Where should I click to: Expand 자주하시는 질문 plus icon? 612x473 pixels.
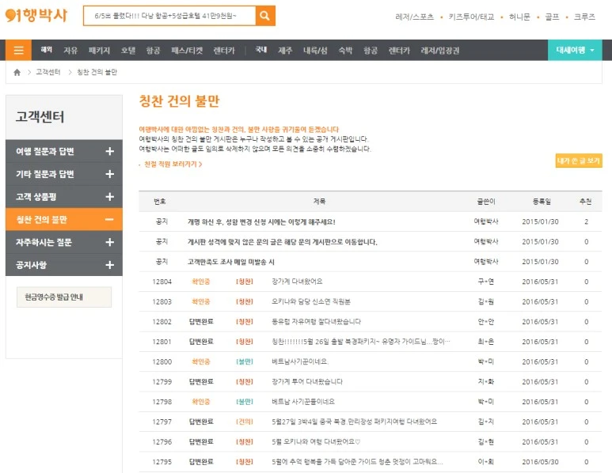[x=110, y=242]
